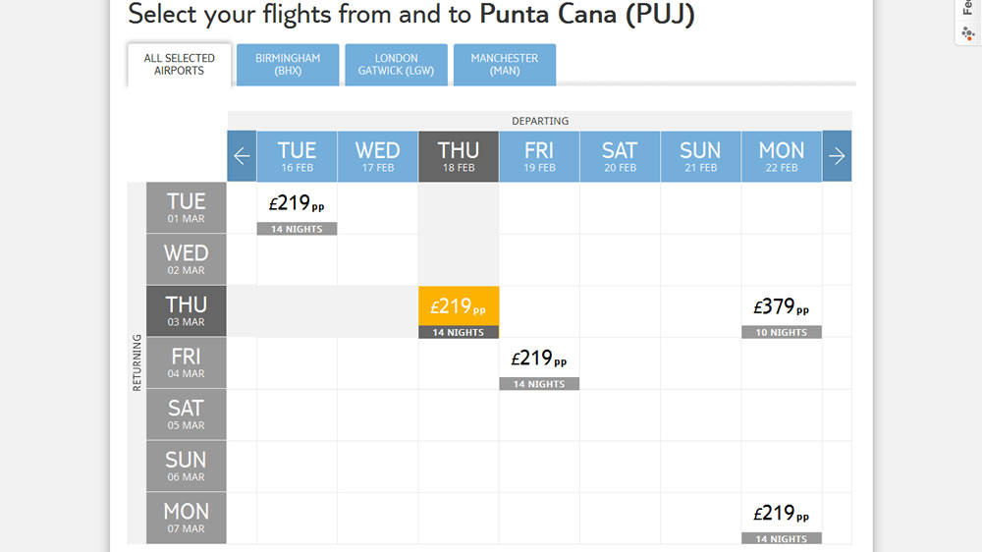The image size is (982, 552).
Task: Choose the Manchester (MAN) tab
Action: click(504, 65)
